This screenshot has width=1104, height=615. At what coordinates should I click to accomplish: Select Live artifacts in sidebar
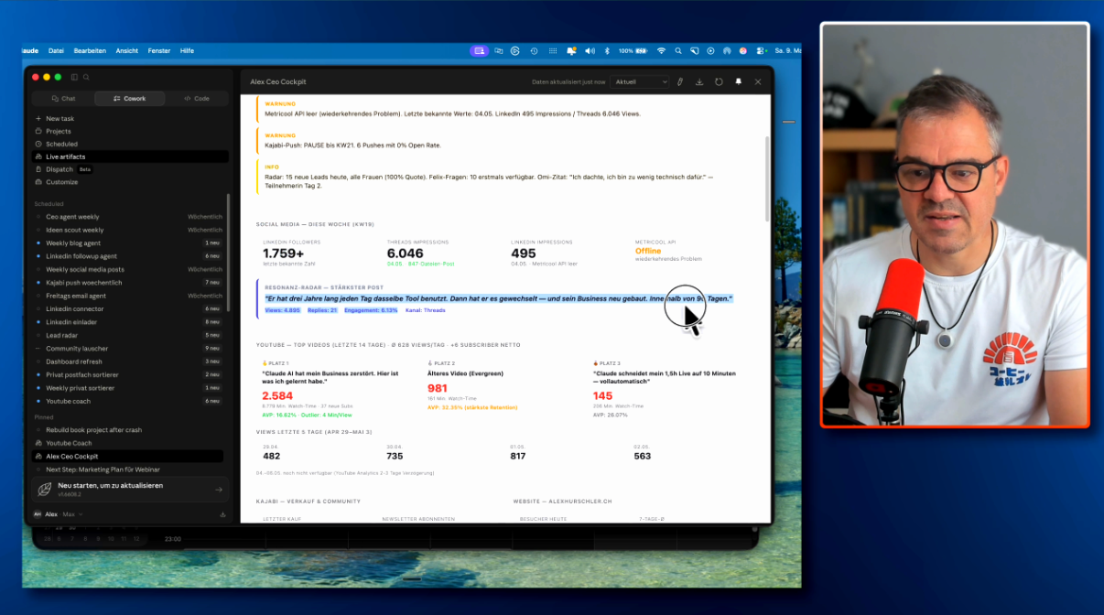click(x=129, y=156)
